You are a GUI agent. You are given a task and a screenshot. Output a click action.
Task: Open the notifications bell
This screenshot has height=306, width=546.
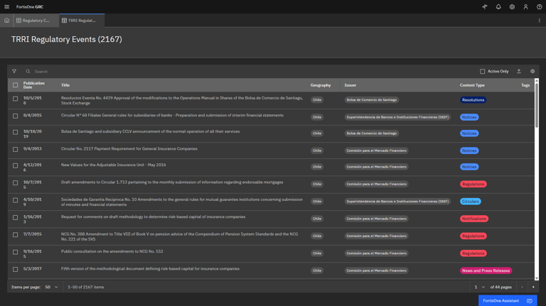(498, 7)
